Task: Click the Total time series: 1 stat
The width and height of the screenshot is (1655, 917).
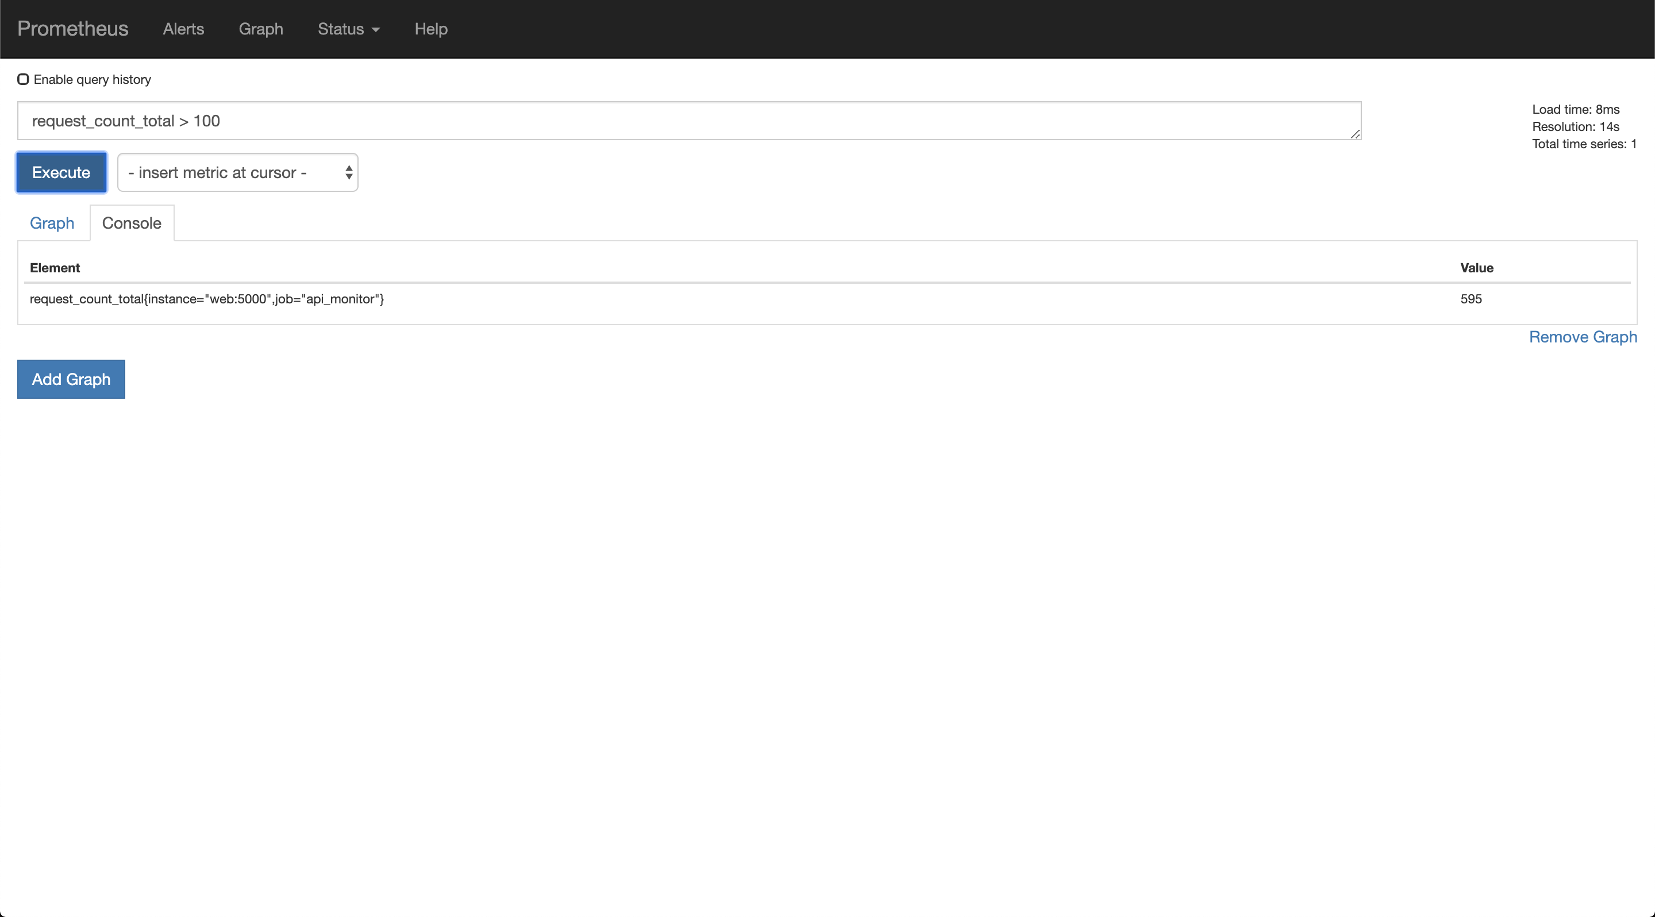Action: [1584, 144]
